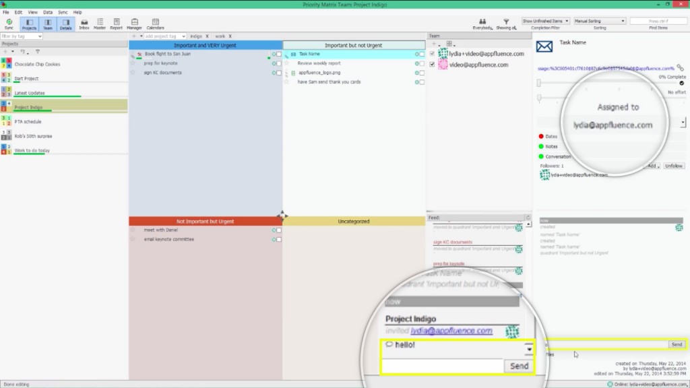Open the Calendars view
690x388 pixels.
coord(156,24)
